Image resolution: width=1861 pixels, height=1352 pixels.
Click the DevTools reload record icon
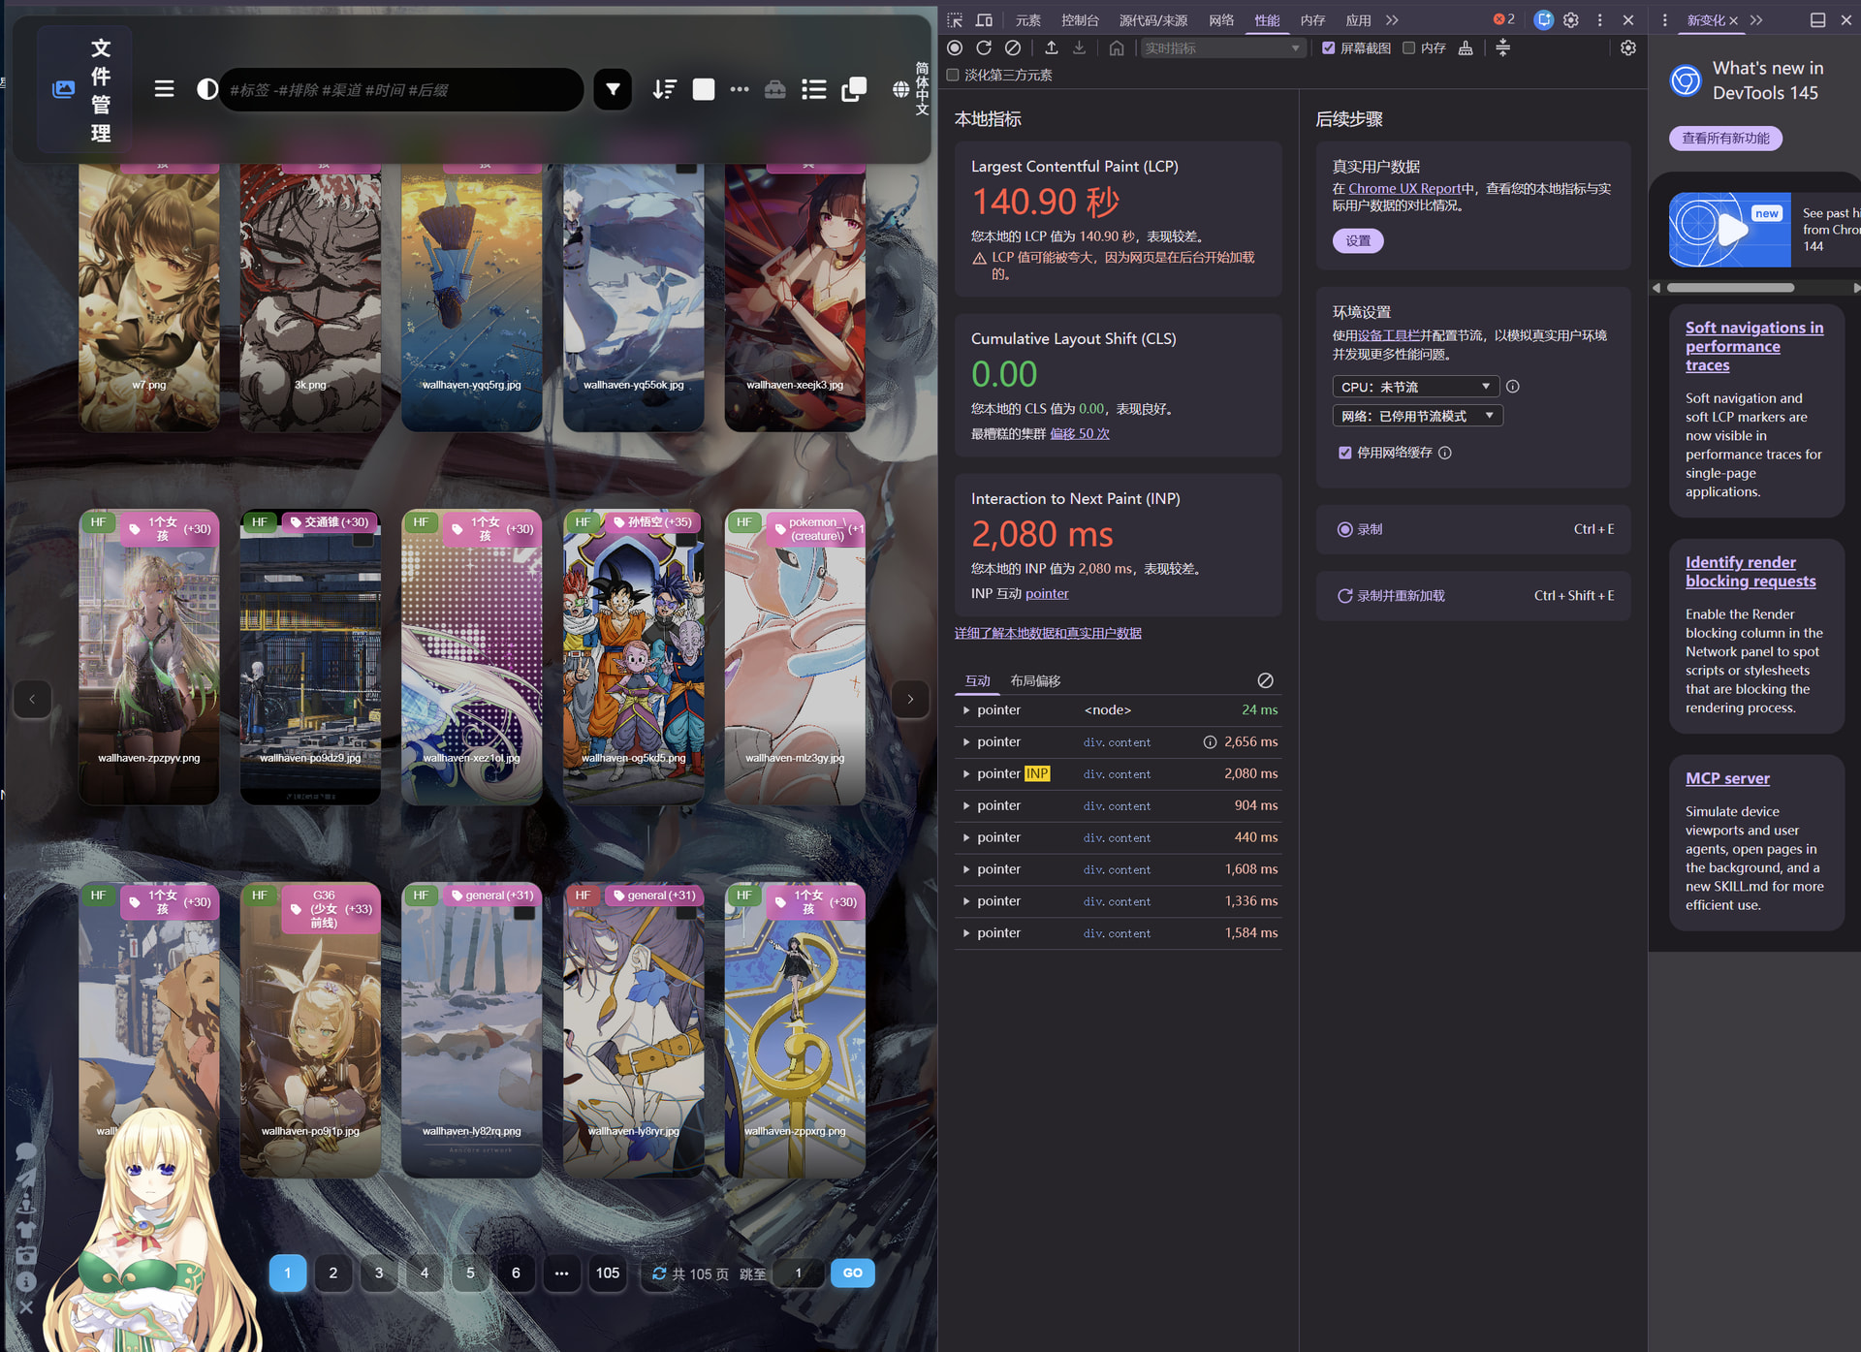pos(984,47)
